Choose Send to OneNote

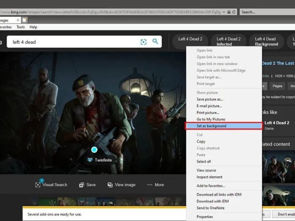tap(224, 208)
